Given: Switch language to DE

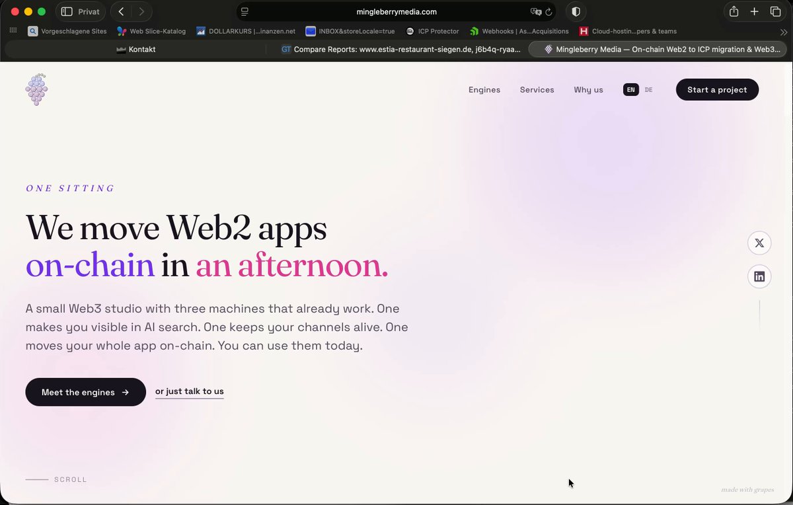Looking at the screenshot, I should pyautogui.click(x=648, y=90).
